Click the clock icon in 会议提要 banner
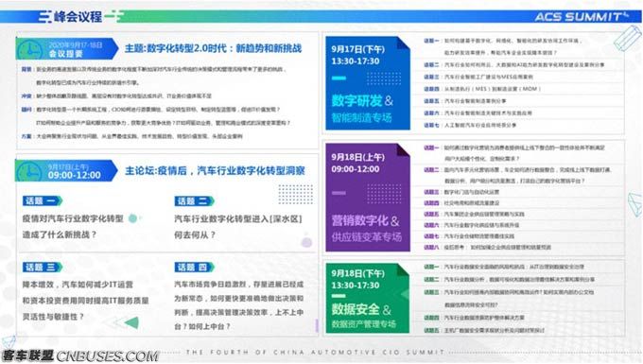The width and height of the screenshot is (643, 364). click(x=29, y=50)
